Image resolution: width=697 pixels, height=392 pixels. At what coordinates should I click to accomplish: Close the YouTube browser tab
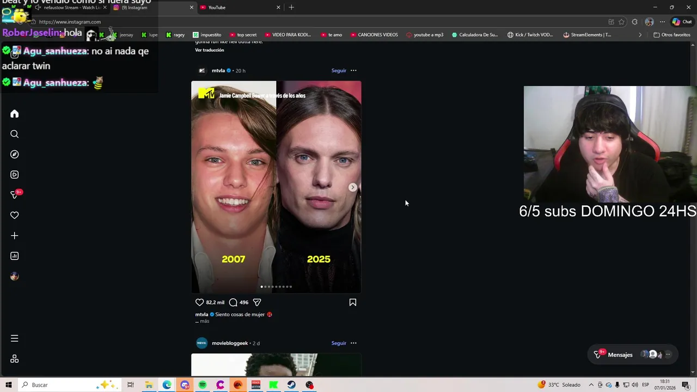tap(278, 8)
